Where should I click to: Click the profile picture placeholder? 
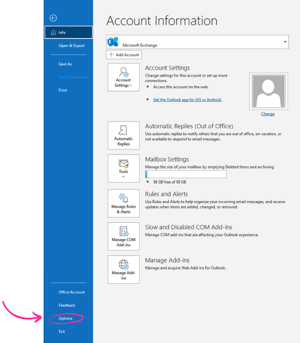[x=268, y=91]
